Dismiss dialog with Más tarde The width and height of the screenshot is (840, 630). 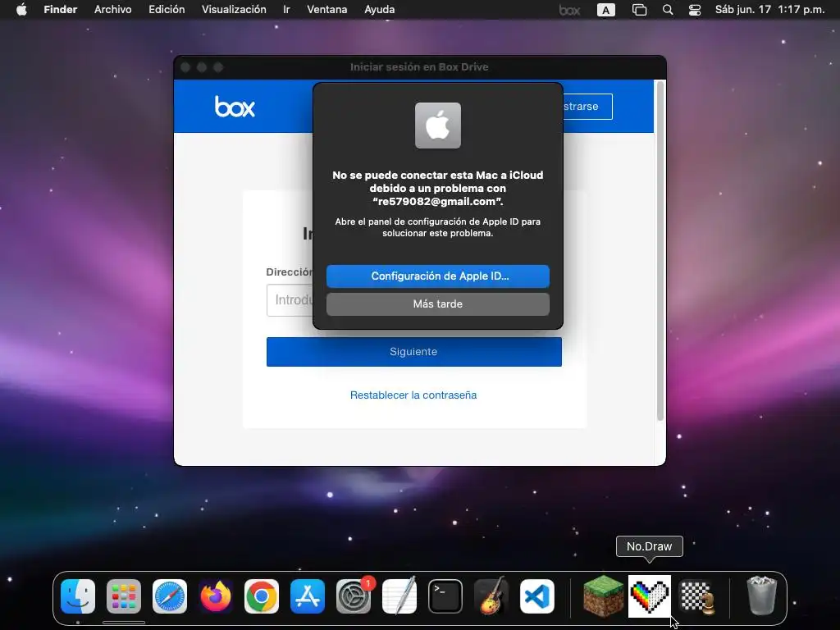tap(438, 304)
